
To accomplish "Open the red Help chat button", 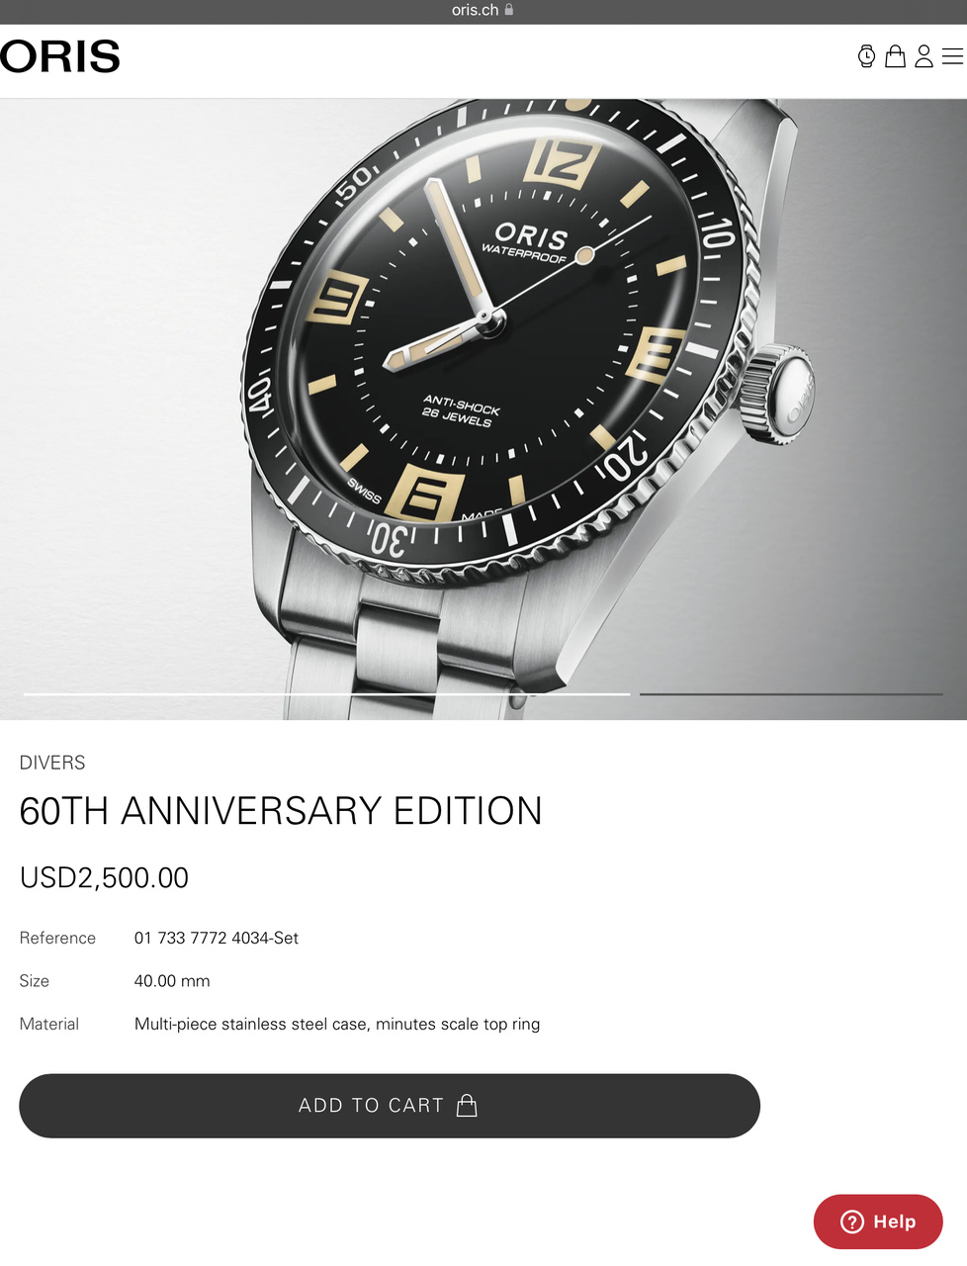I will pos(878,1221).
